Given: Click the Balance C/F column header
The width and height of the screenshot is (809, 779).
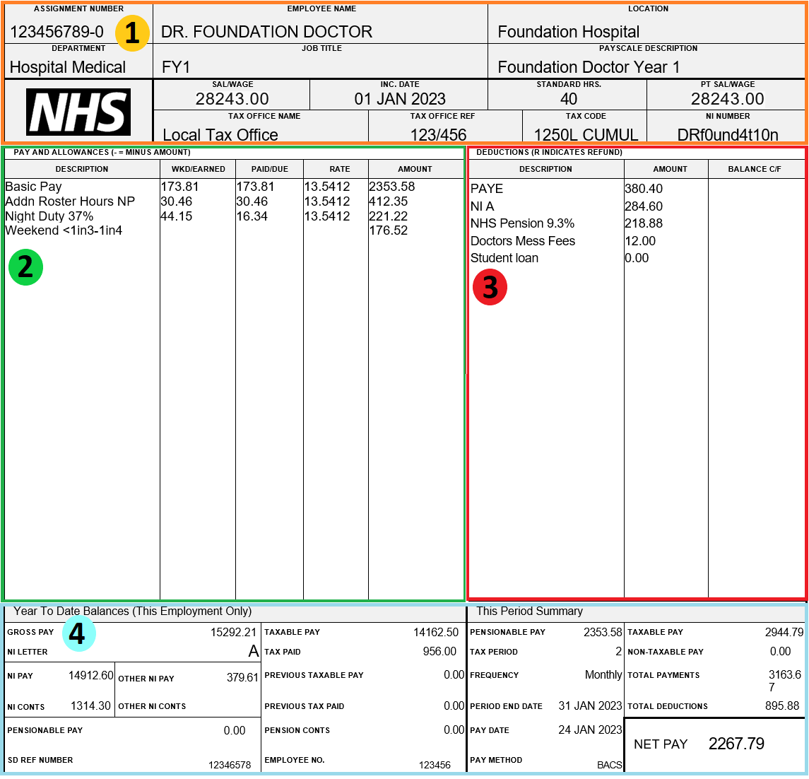Looking at the screenshot, I should (x=754, y=169).
